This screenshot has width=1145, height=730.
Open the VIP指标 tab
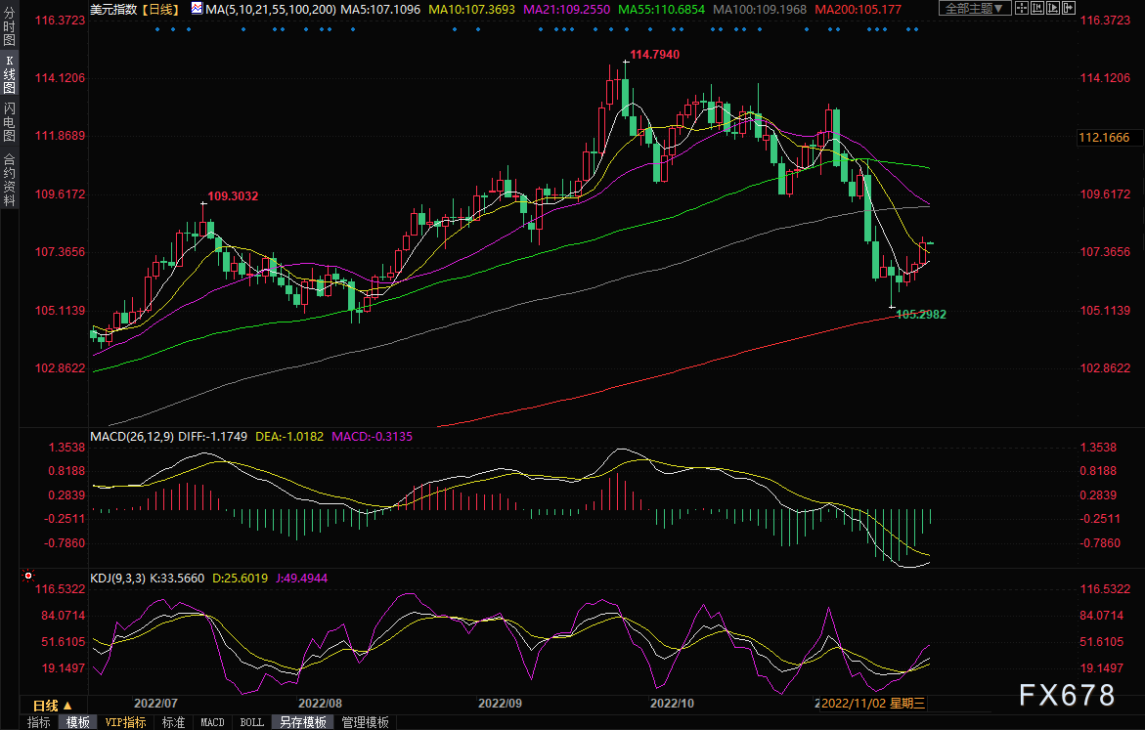click(125, 722)
